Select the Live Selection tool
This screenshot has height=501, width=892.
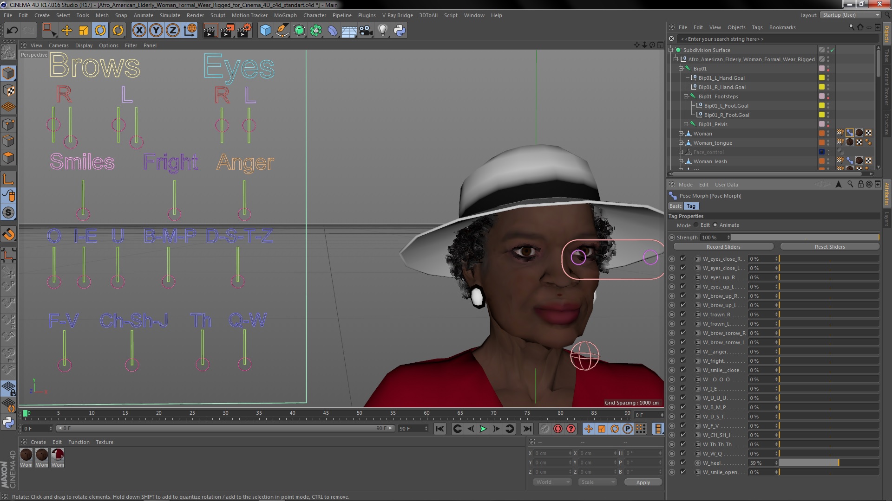(x=49, y=31)
